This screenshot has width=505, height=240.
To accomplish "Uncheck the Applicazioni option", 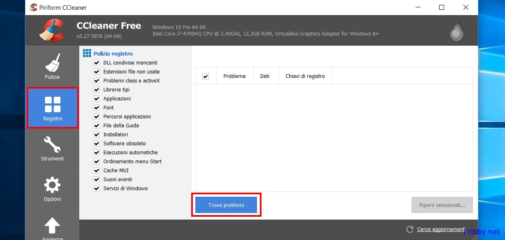I will tap(97, 99).
